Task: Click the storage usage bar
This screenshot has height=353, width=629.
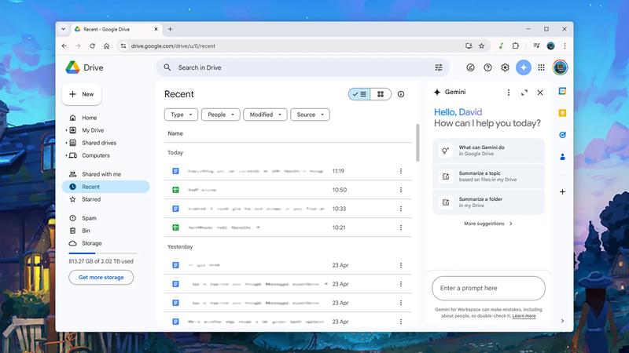Action: point(103,253)
